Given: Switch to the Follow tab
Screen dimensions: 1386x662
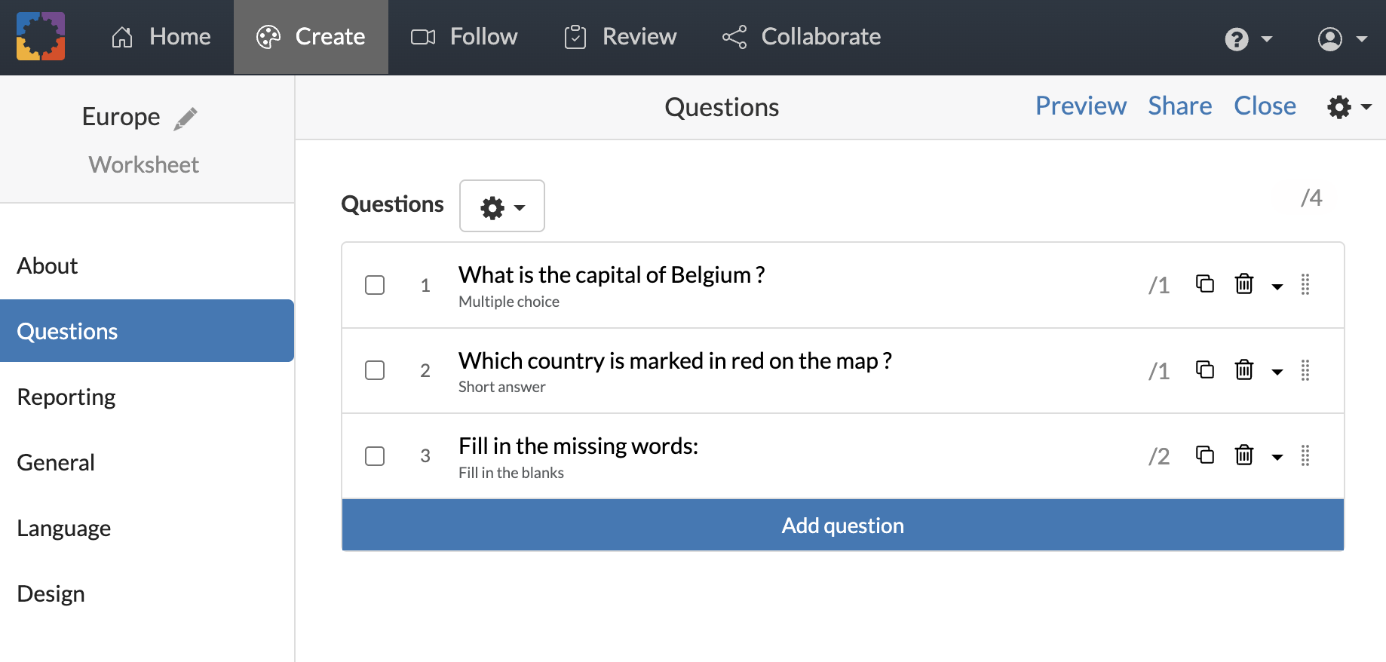Looking at the screenshot, I should point(464,37).
